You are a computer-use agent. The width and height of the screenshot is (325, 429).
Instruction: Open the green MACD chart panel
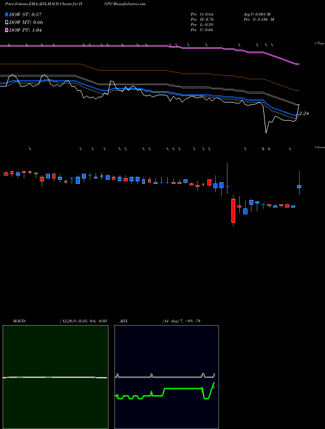pos(55,377)
